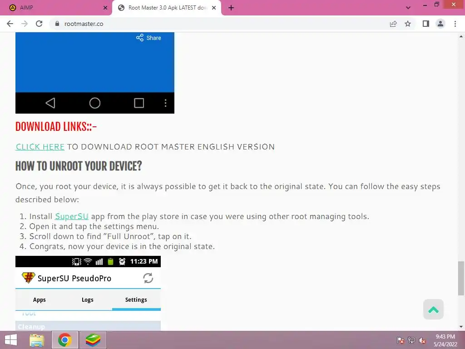Select the Settings tab in SuperSU image

coord(136,300)
